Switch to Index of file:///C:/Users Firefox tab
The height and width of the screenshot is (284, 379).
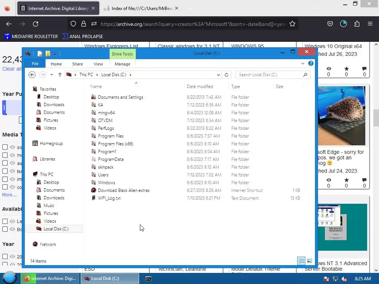click(x=142, y=9)
